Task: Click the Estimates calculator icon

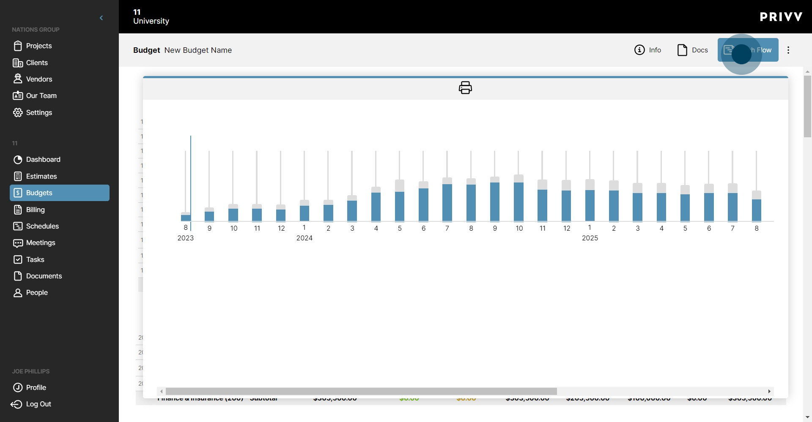Action: (18, 176)
